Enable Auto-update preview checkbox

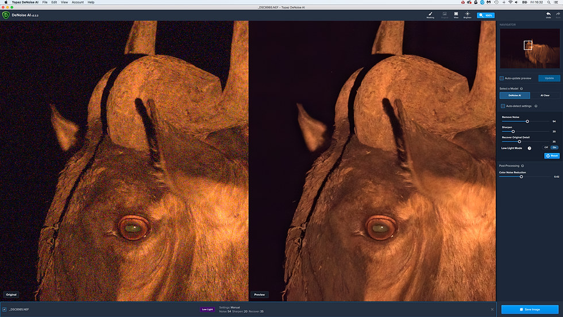tap(502, 78)
